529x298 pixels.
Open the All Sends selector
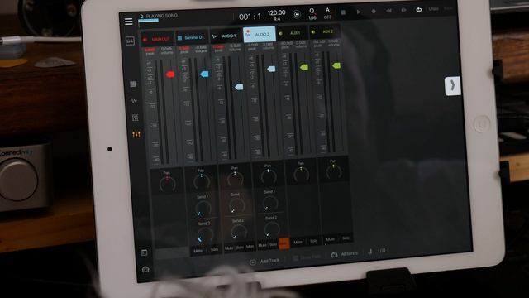345,254
